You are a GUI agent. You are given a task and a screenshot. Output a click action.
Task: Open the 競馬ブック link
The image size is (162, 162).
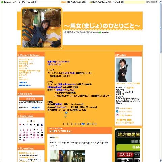[57, 110]
